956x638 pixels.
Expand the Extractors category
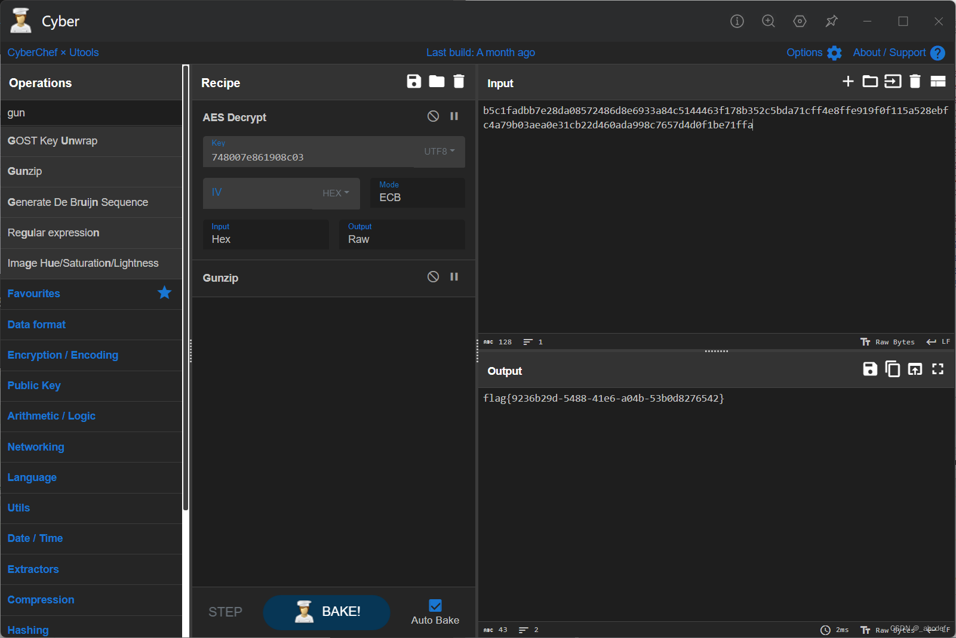pos(91,569)
